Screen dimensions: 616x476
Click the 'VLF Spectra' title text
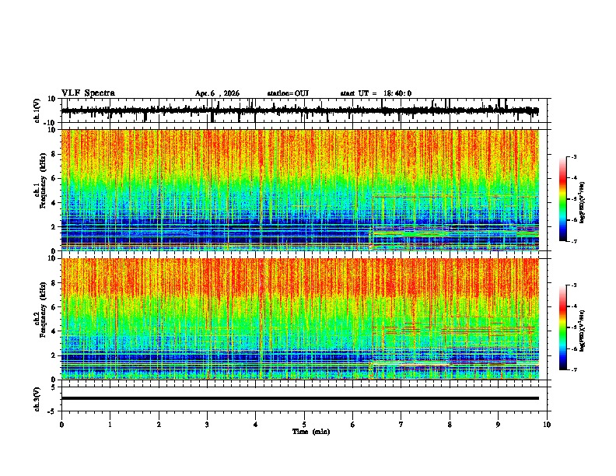pyautogui.click(x=88, y=93)
